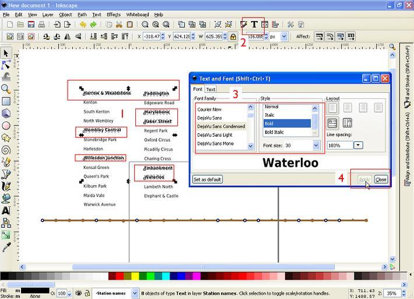Select the Ellipse circle tool
This screenshot has width=414, height=299.
(x=6, y=126)
